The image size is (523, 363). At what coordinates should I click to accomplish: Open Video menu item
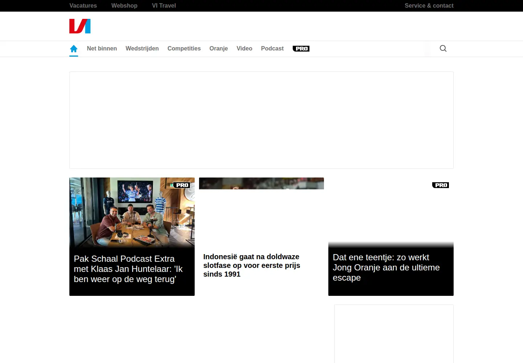pyautogui.click(x=244, y=49)
